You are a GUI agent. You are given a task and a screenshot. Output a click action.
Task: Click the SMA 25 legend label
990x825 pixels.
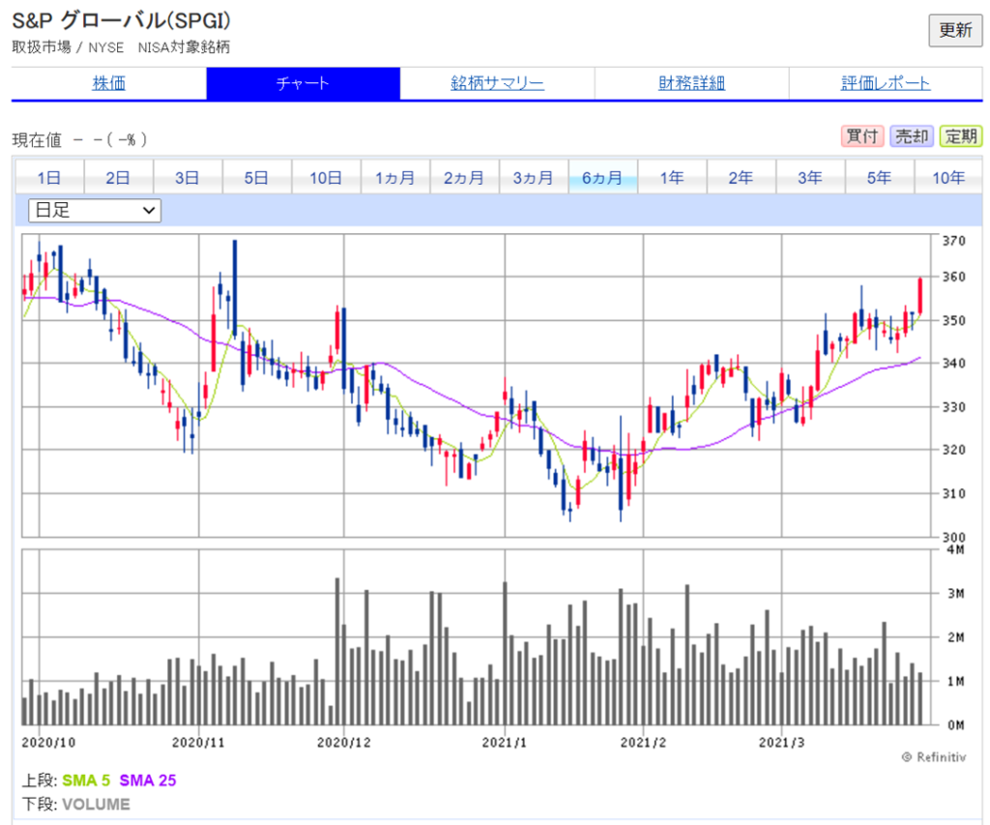(148, 781)
